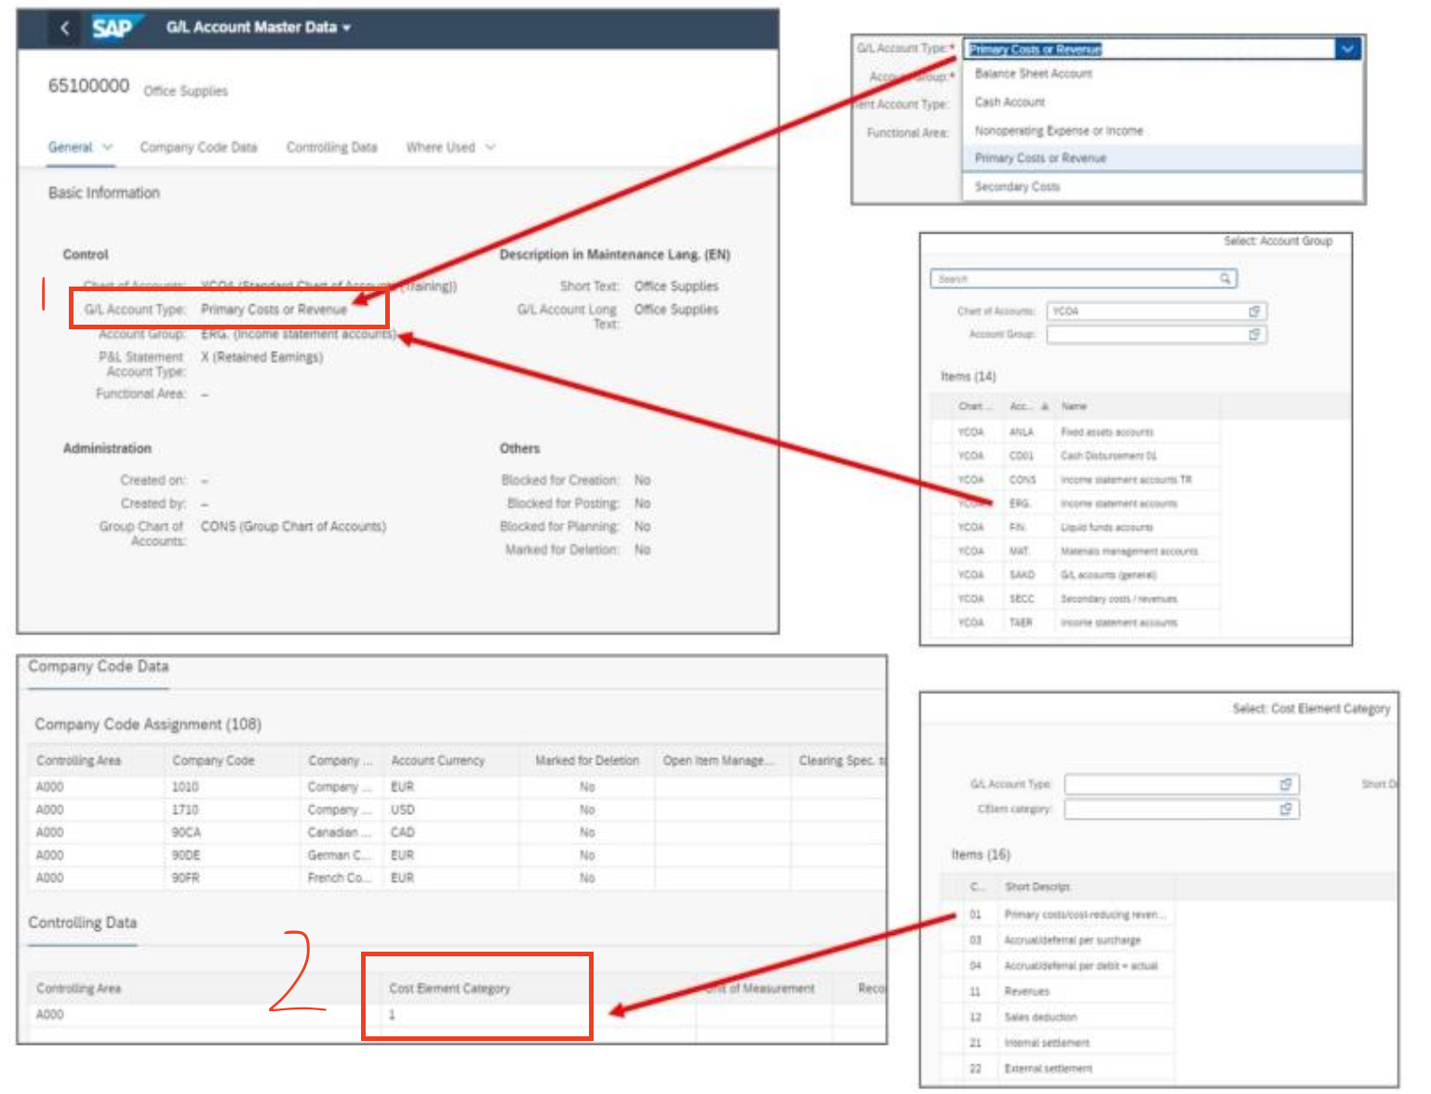This screenshot has width=1431, height=1094.
Task: Select Primary Costs or Revenue list option
Action: point(1163,158)
